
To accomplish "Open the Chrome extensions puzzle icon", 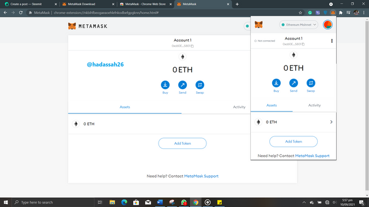I will coord(341,13).
